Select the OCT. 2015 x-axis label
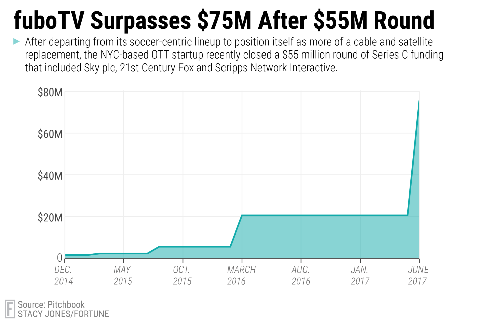 tap(182, 275)
